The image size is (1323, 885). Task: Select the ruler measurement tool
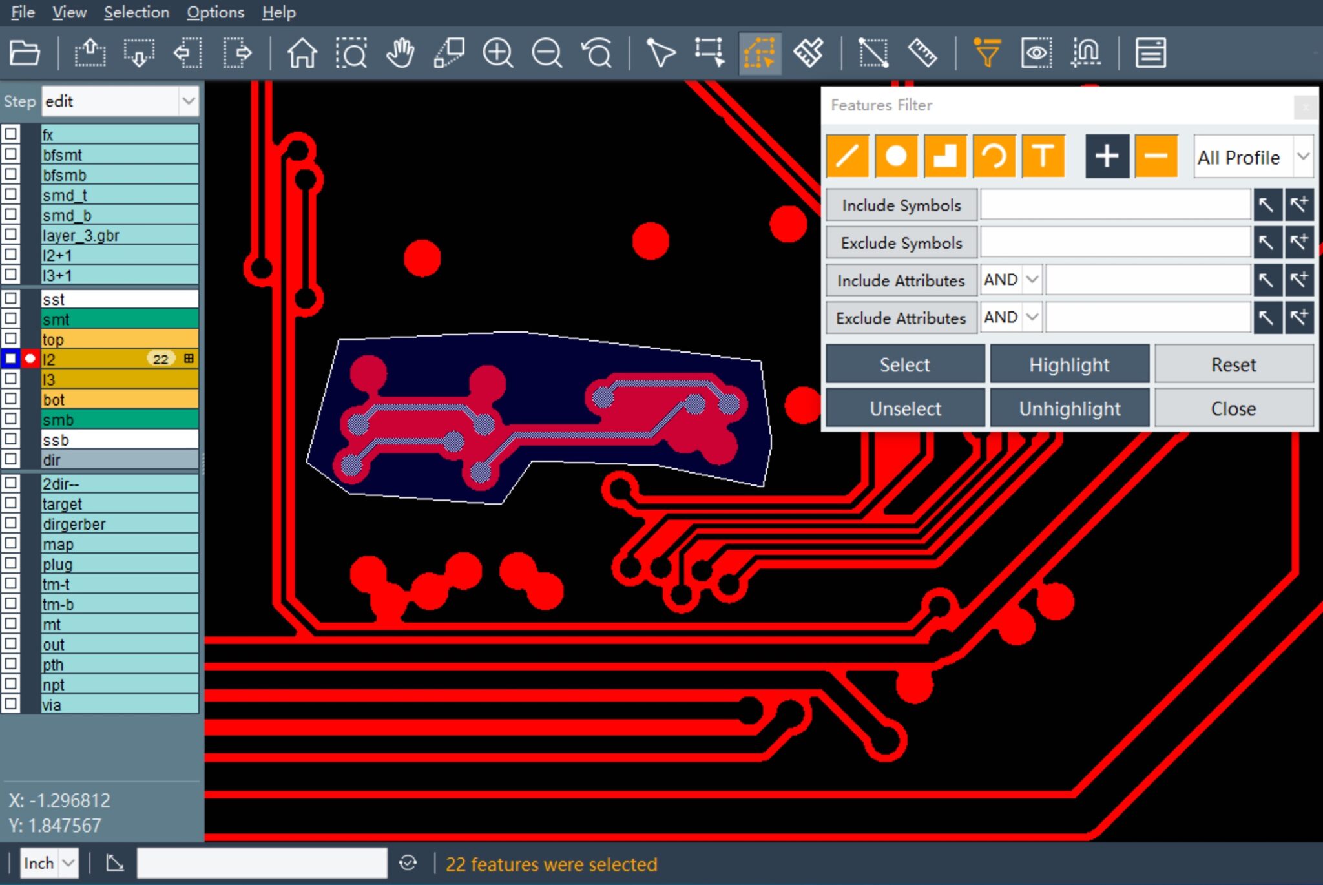click(922, 53)
